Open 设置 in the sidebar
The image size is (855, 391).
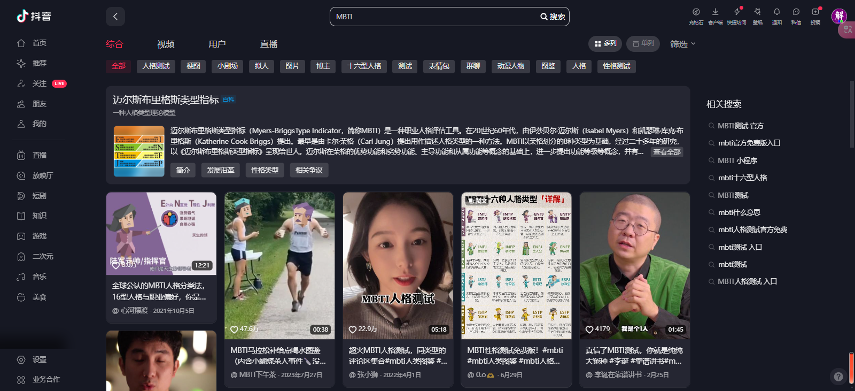point(32,359)
